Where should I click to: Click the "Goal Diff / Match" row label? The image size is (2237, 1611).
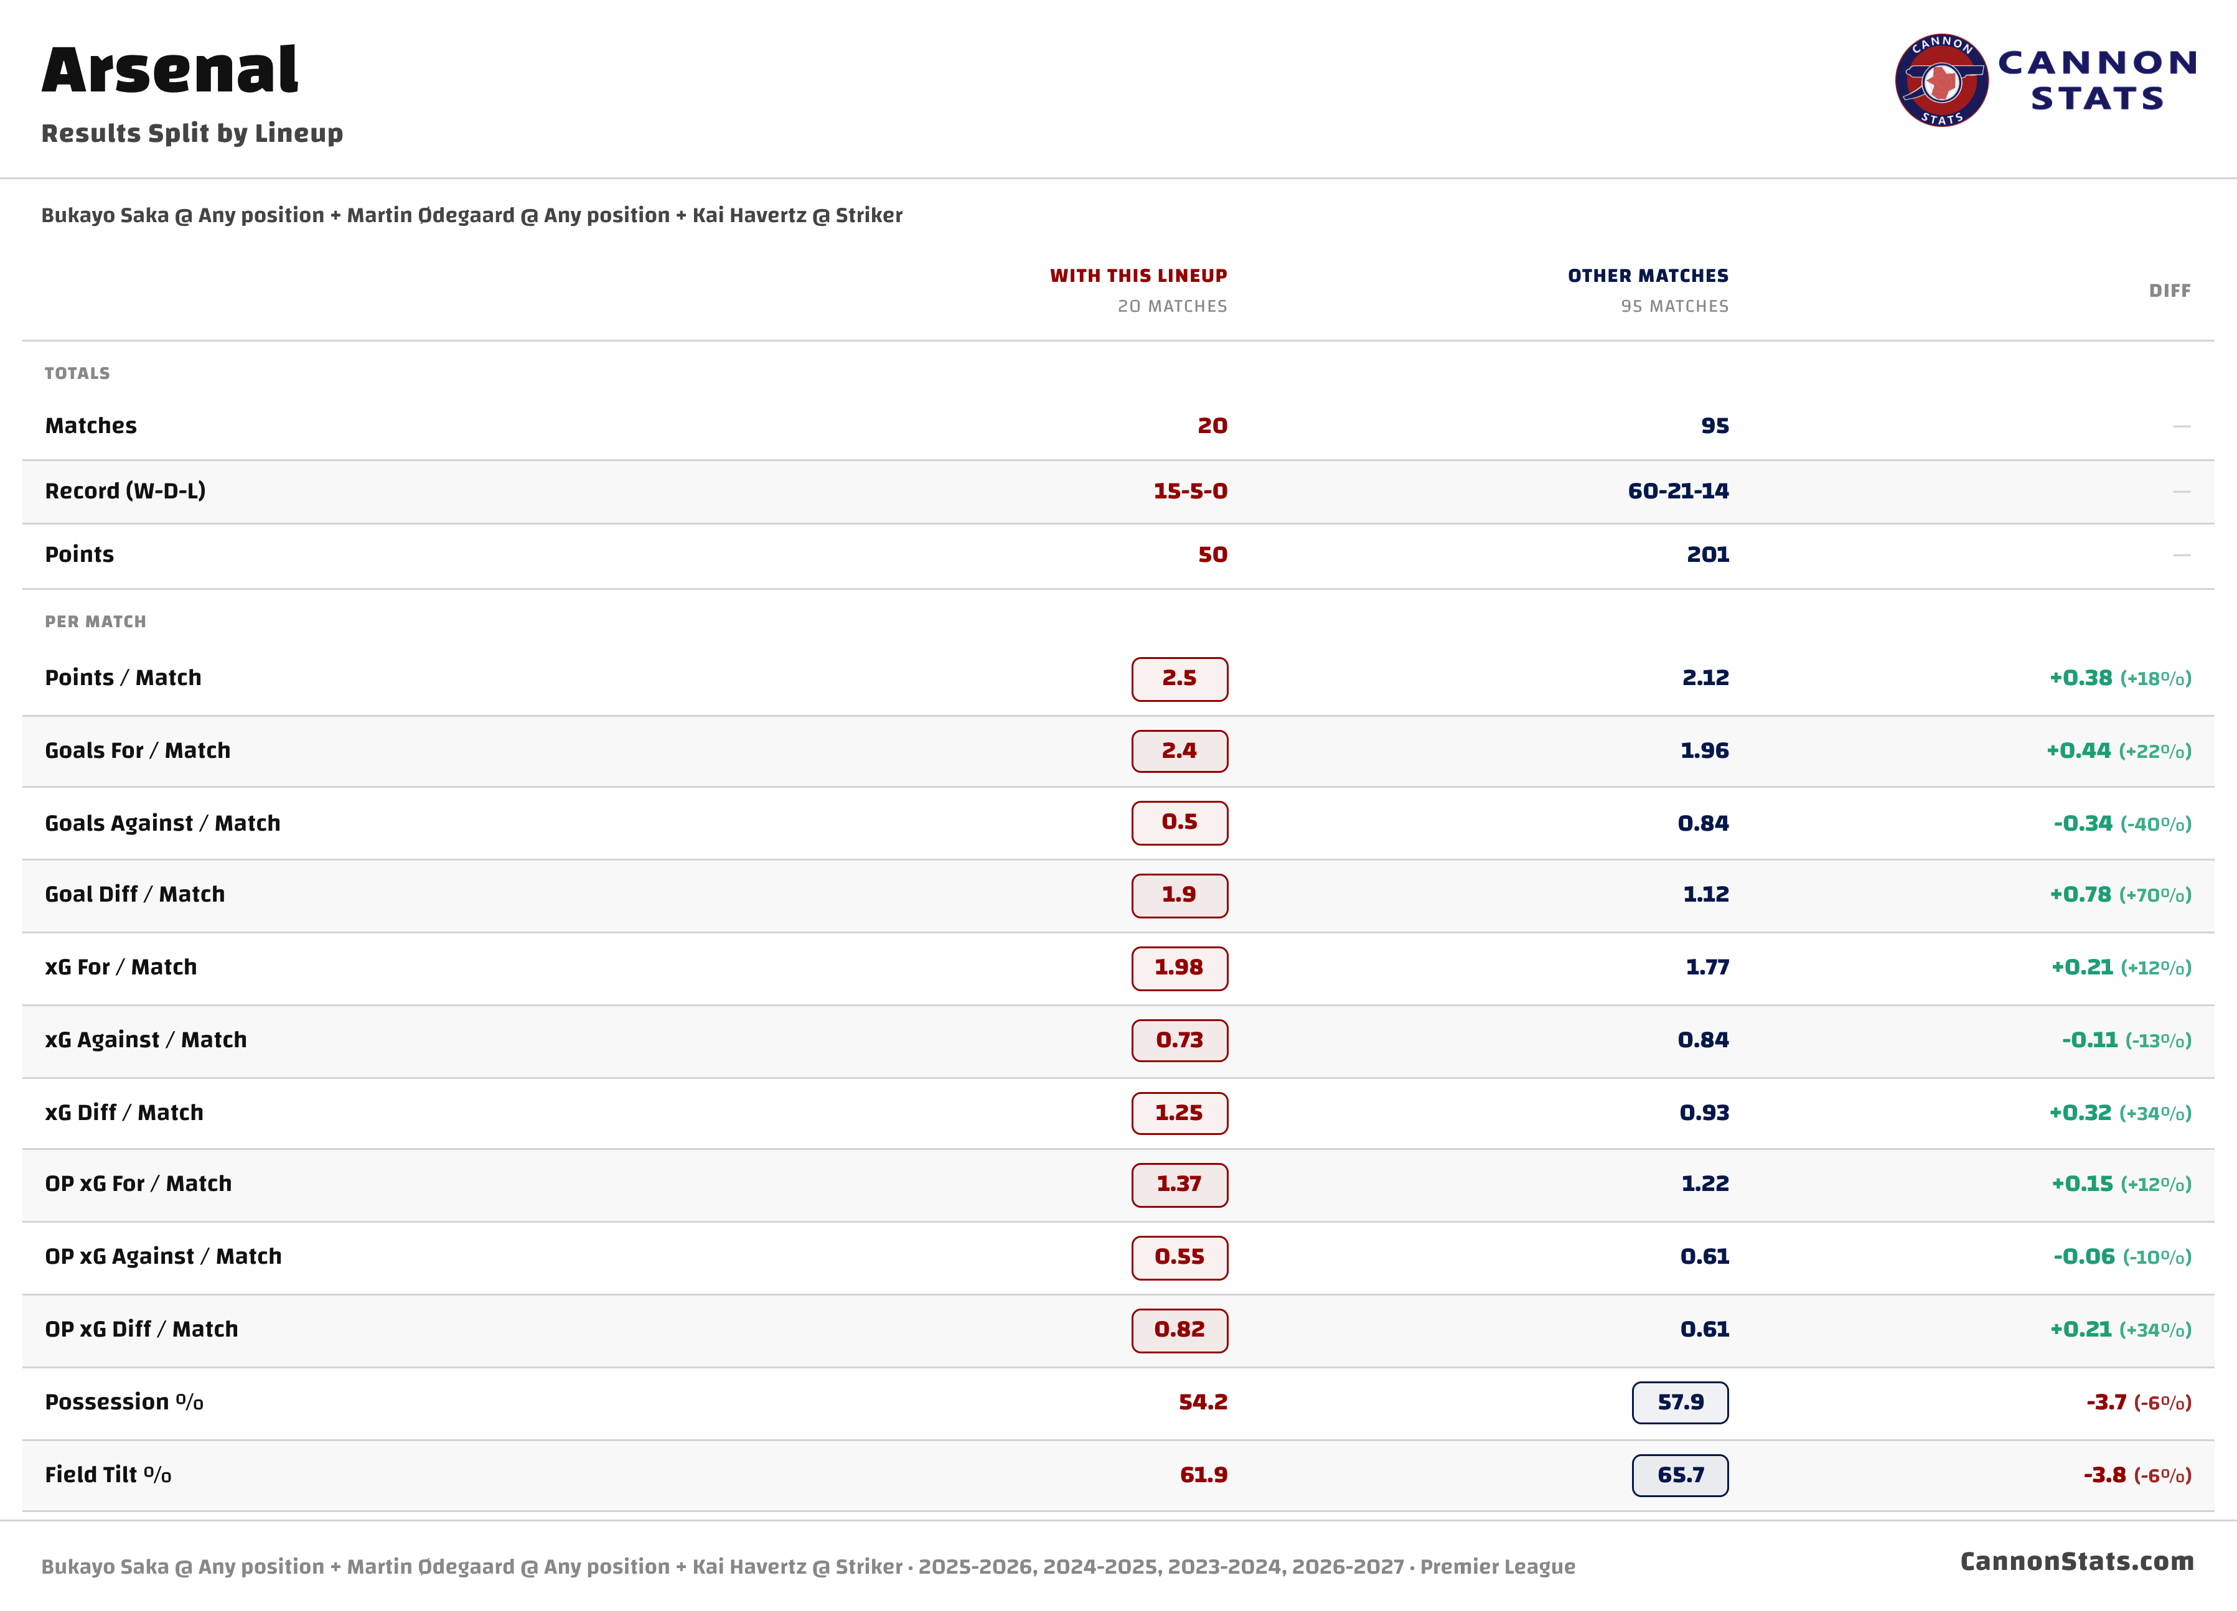click(x=135, y=895)
